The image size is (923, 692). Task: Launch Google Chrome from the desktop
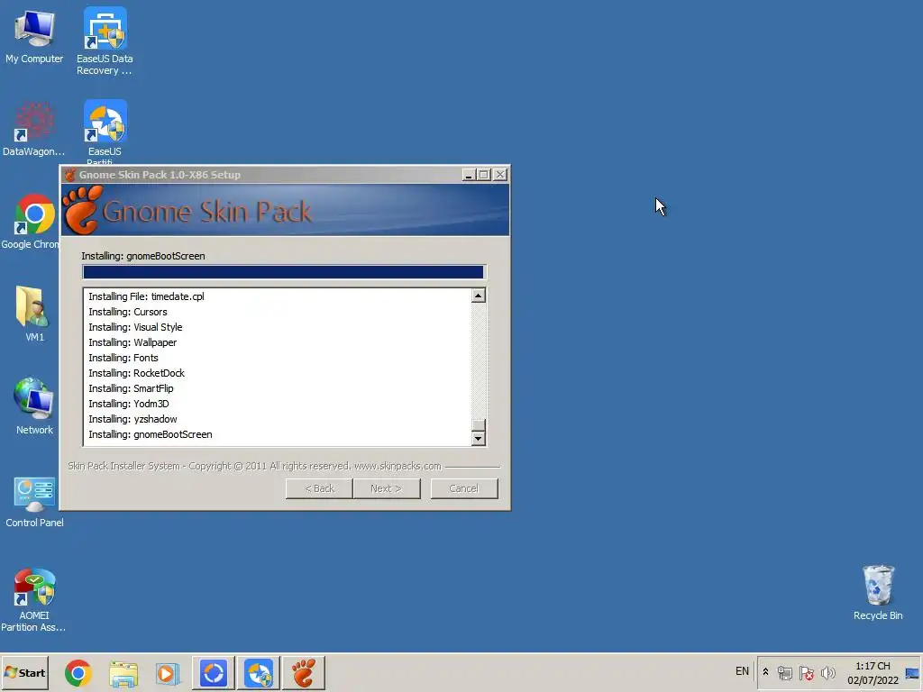32,222
